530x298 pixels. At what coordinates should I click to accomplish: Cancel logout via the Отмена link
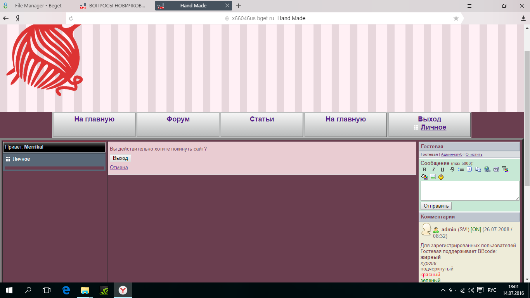[x=119, y=168]
